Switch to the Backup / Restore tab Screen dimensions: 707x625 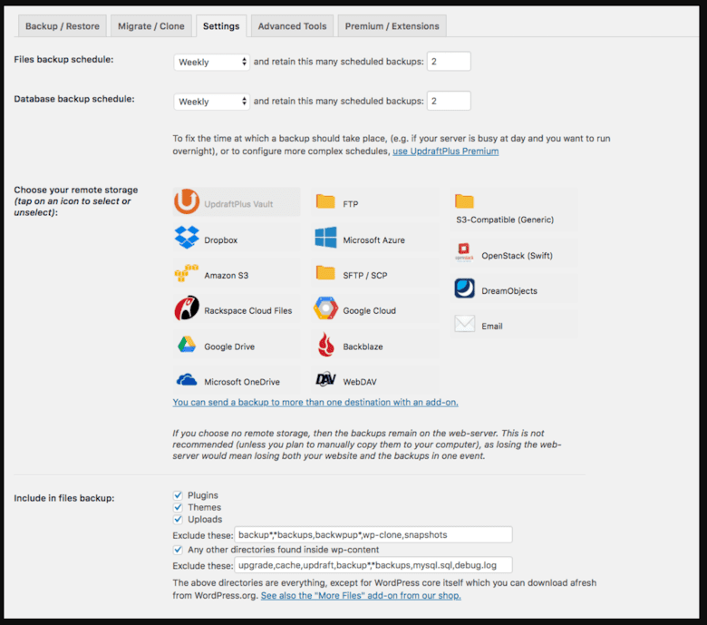pyautogui.click(x=63, y=26)
